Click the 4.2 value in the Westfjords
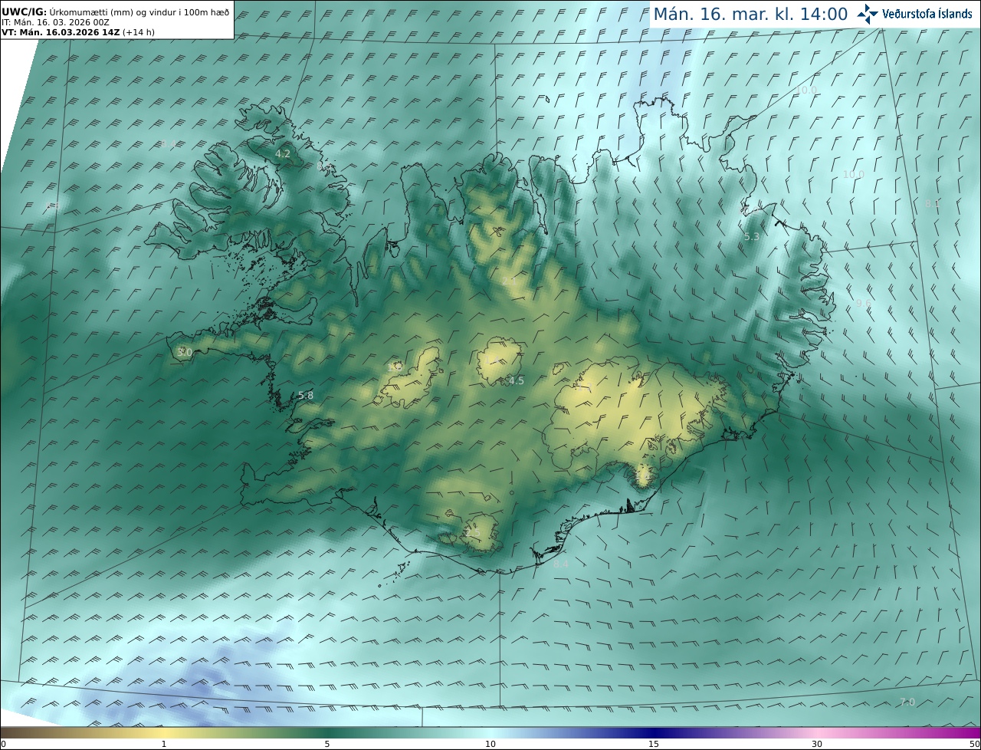Screen dimensions: 981x750 [283, 154]
